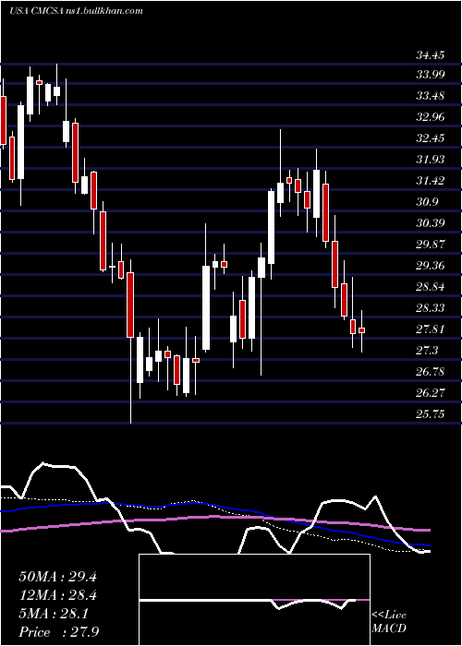Click the 34.45 price axis label
The image size is (462, 646).
pos(431,54)
